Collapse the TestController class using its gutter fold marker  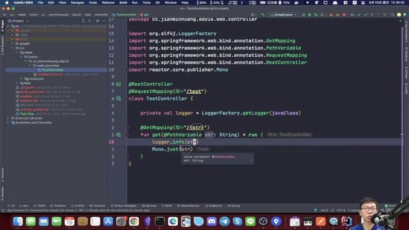127,98
